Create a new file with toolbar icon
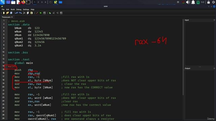The image size is (216, 121). tap(4, 13)
